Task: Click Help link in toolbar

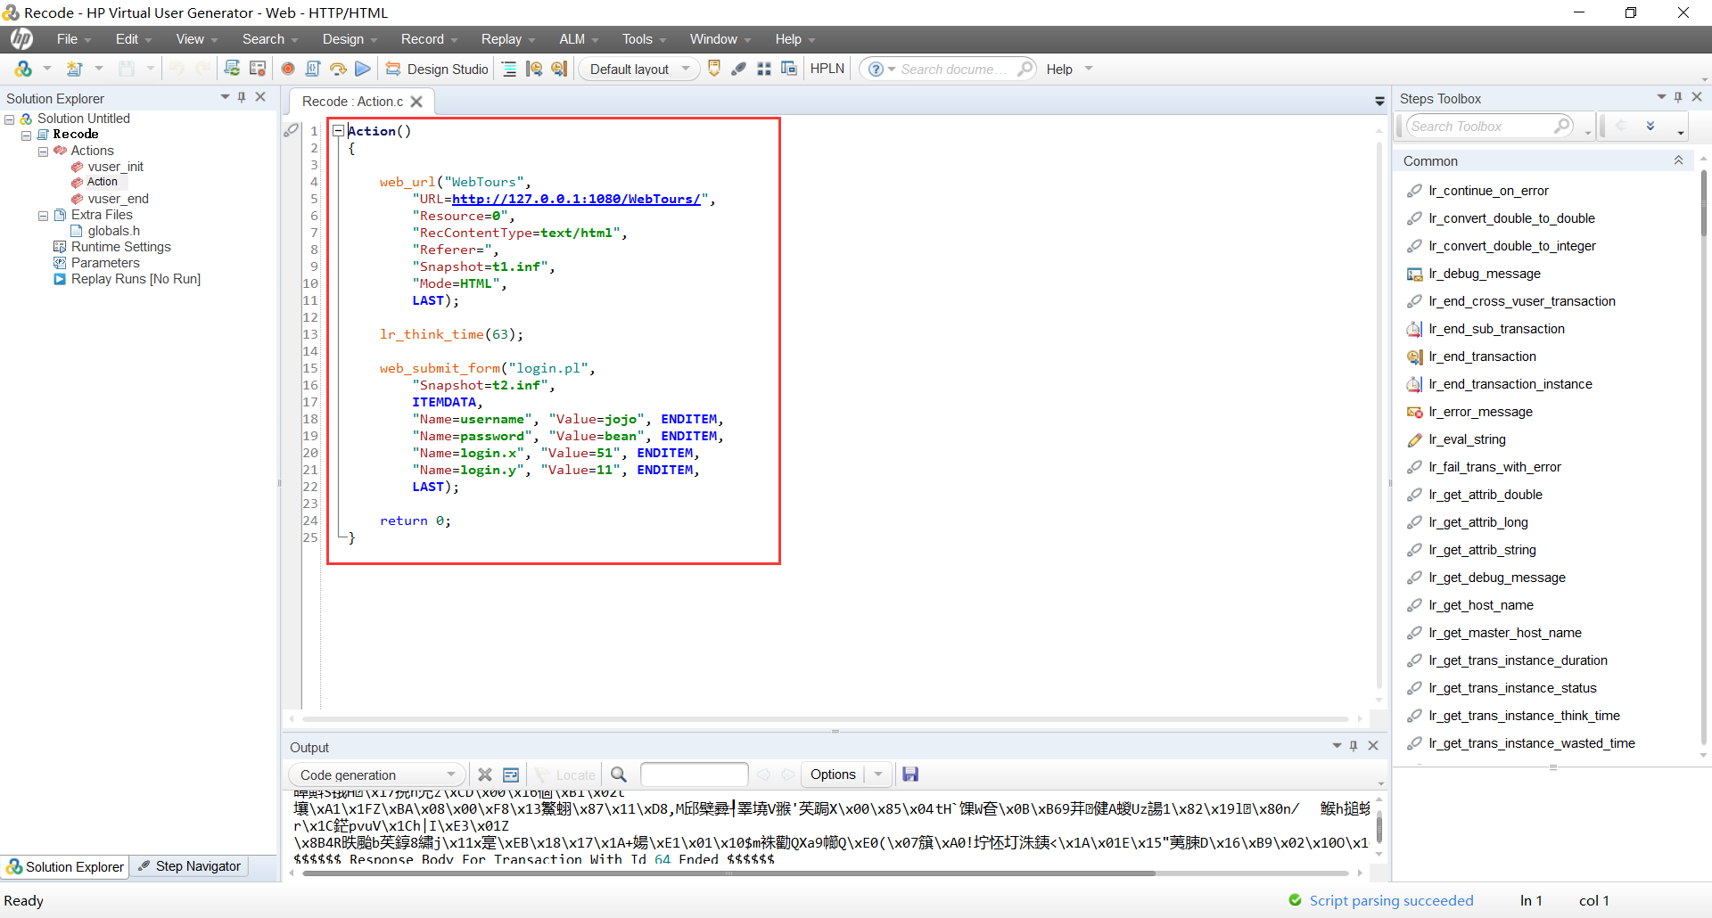Action: tap(1059, 69)
